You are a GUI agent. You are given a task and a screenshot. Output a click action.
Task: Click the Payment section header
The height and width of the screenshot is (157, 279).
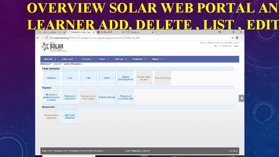point(138,88)
